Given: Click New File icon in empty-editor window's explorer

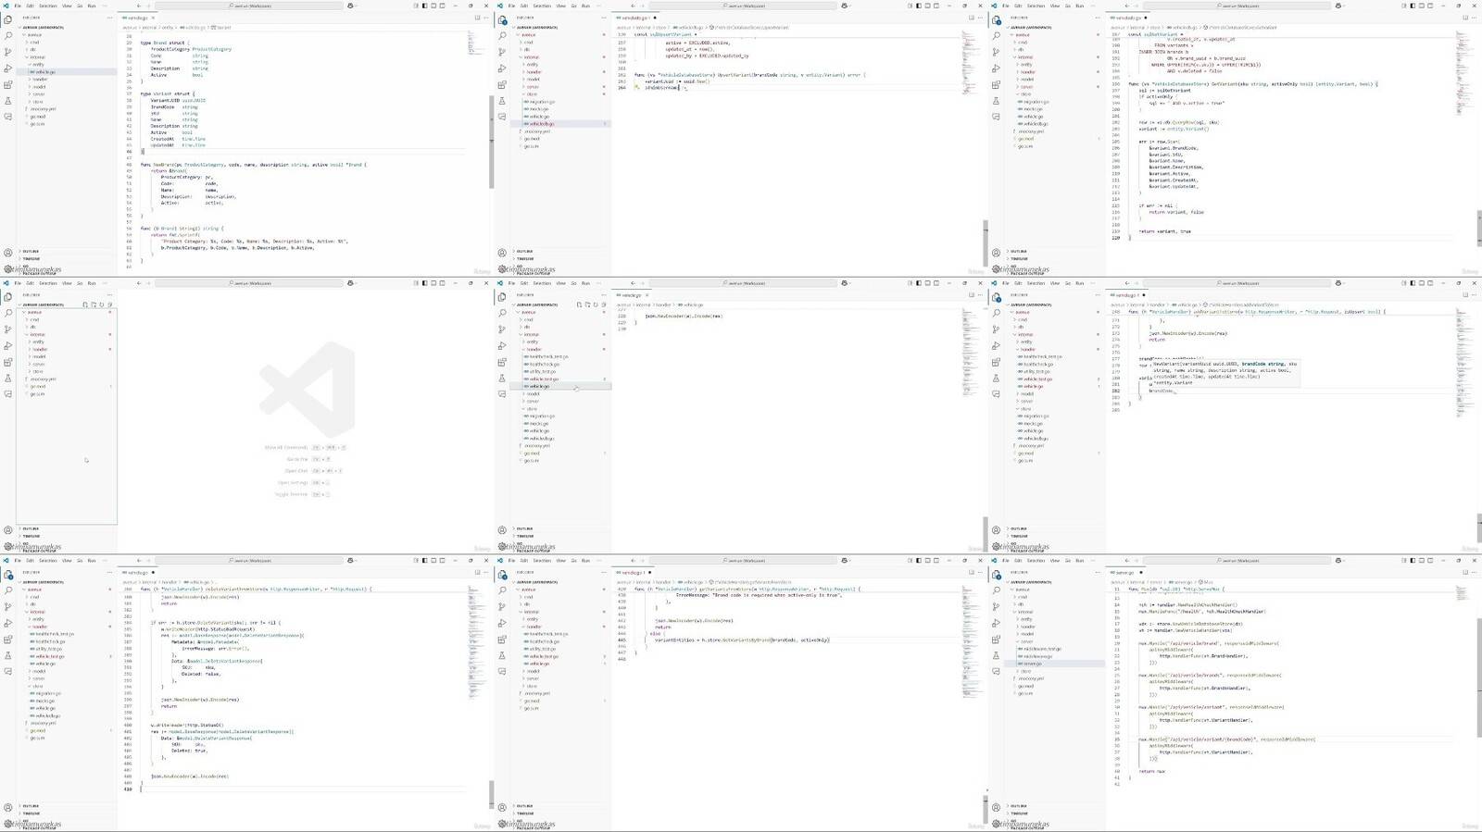Looking at the screenshot, I should click(85, 304).
